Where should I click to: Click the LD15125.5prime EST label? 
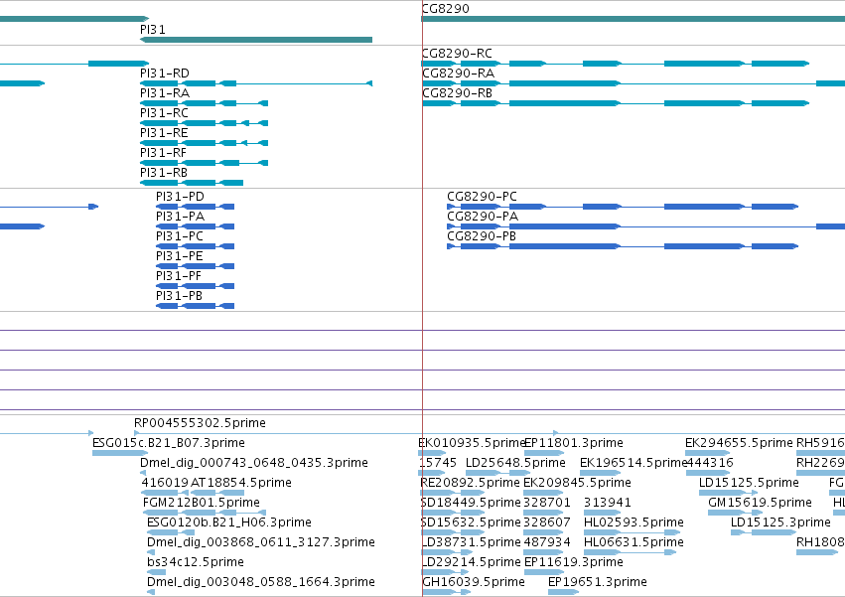pos(749,483)
